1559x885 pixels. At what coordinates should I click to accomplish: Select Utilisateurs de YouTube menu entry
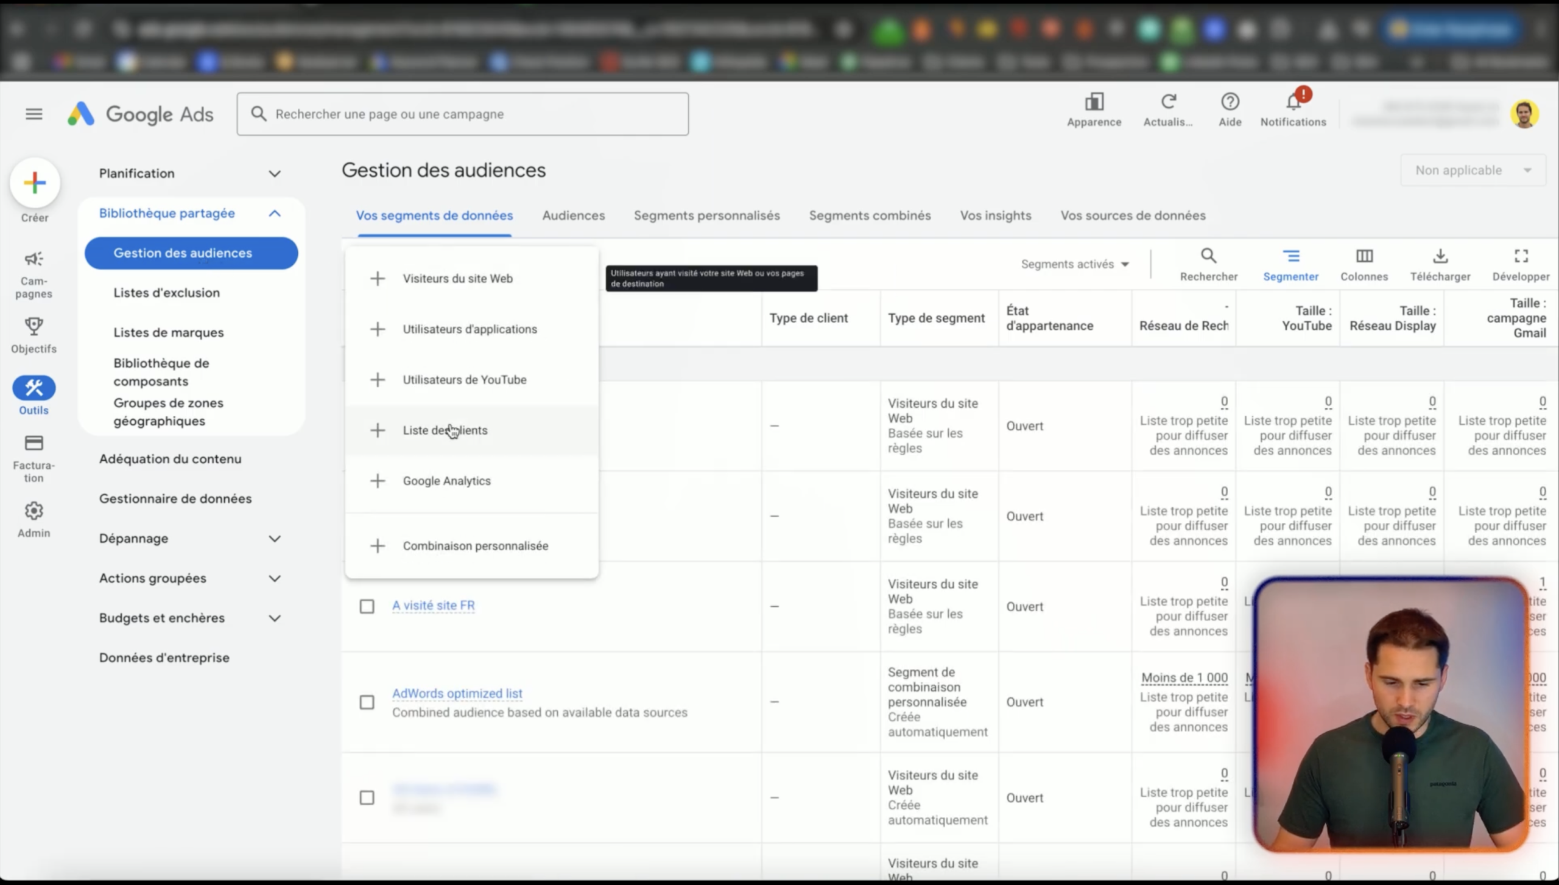pos(471,380)
